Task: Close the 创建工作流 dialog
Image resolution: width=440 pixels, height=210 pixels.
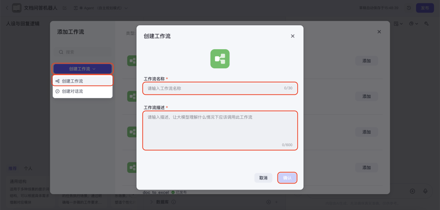Action: pyautogui.click(x=293, y=36)
